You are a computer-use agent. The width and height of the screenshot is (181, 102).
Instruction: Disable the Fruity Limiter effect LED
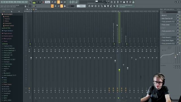(180, 25)
